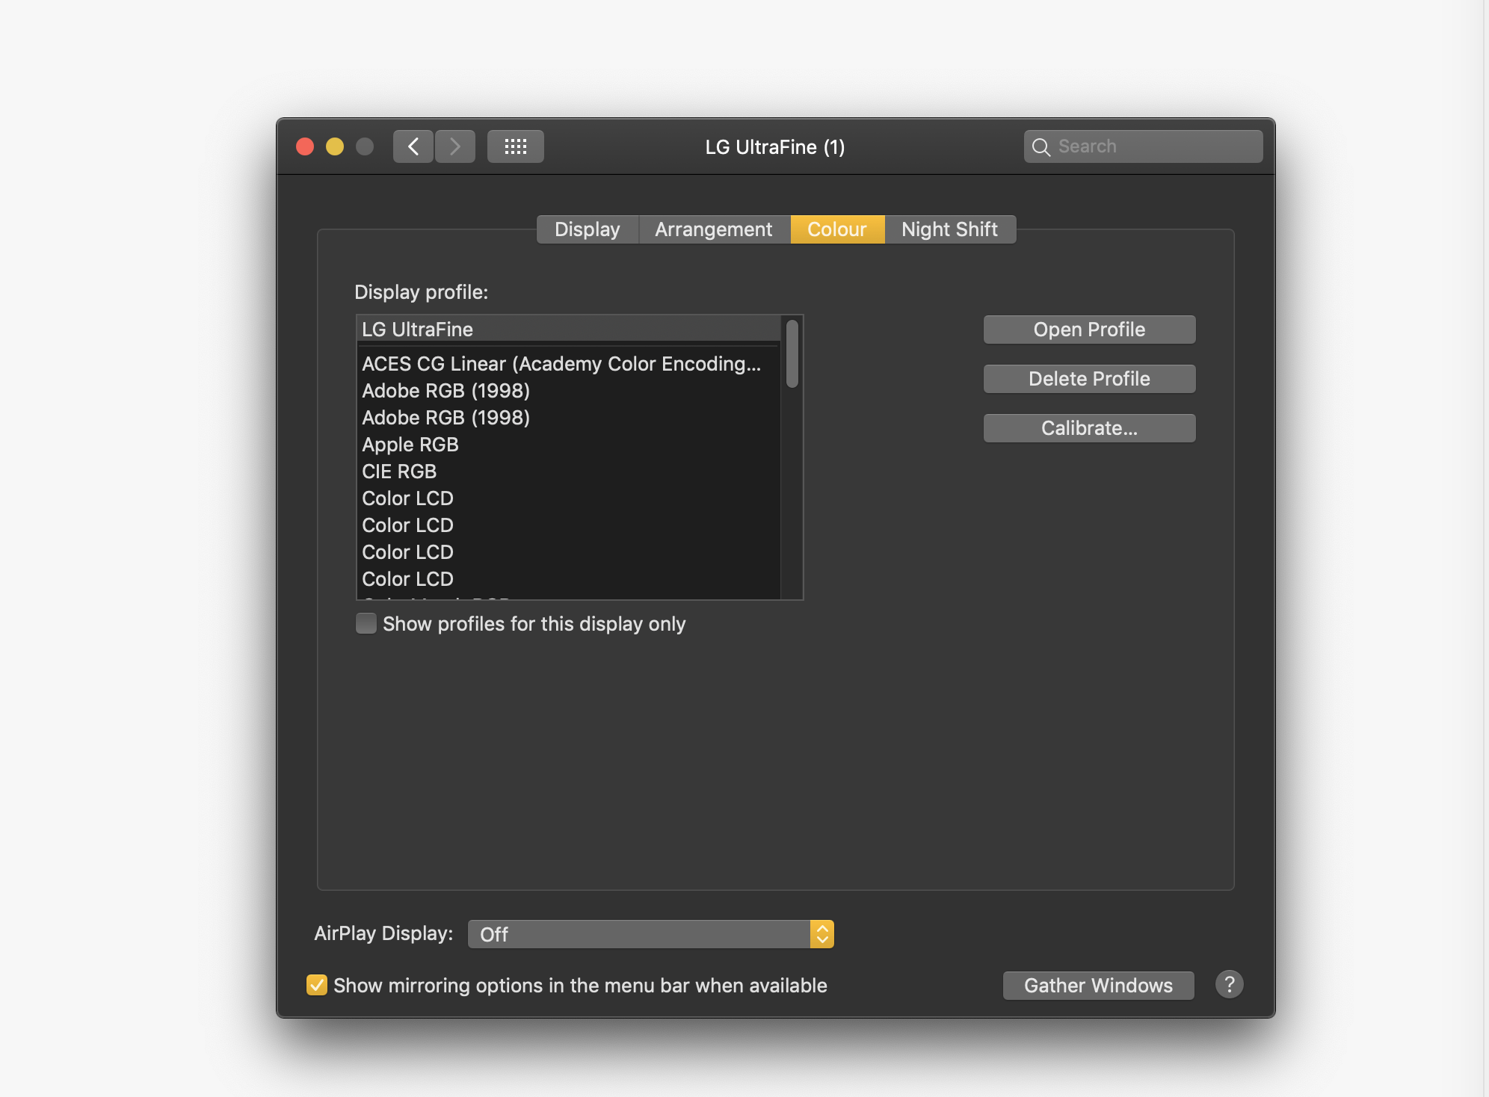Click the Calibrate... button

1088,428
